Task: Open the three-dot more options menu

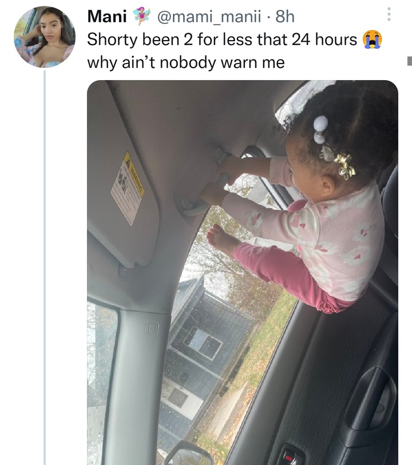Action: coord(389,14)
